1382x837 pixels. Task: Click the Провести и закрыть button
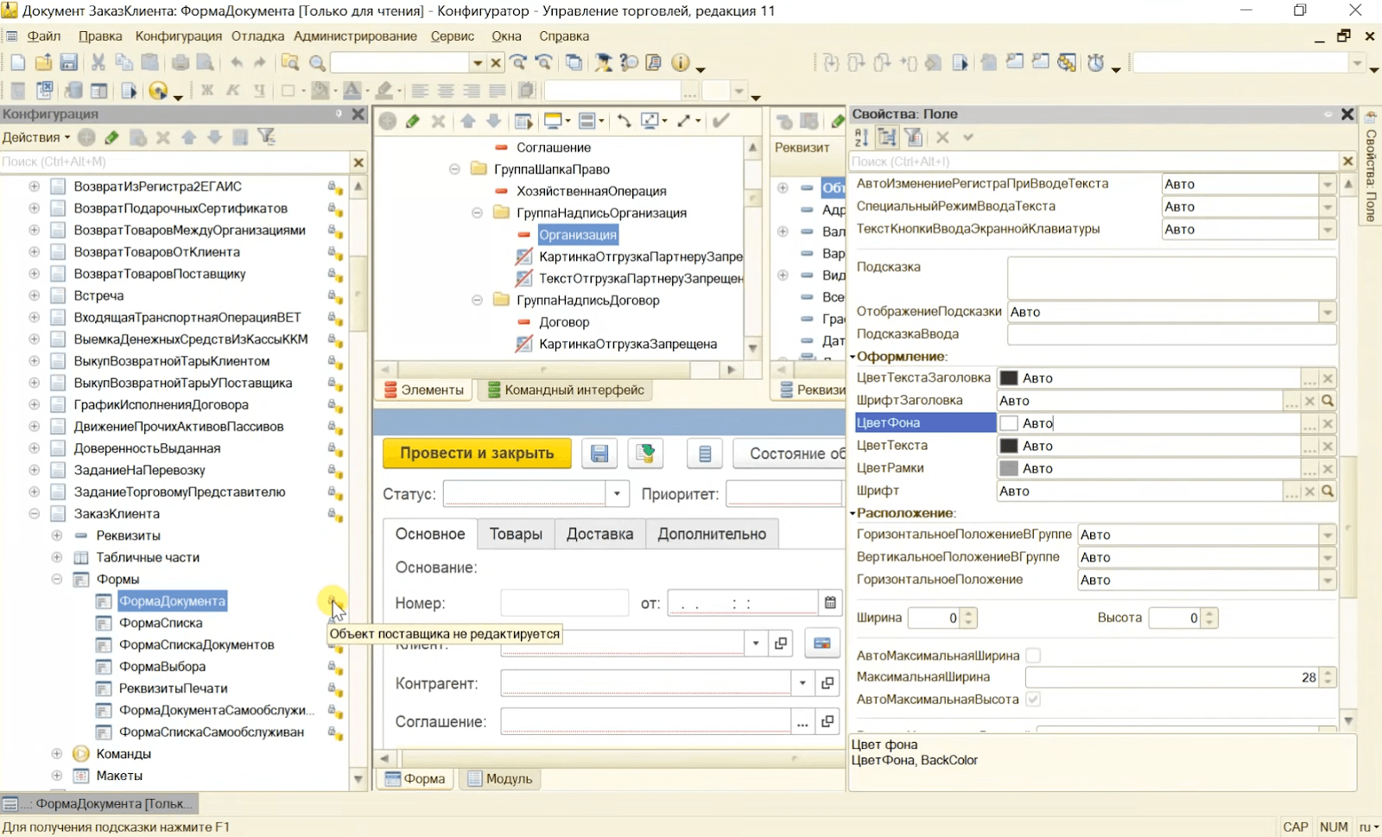(477, 453)
